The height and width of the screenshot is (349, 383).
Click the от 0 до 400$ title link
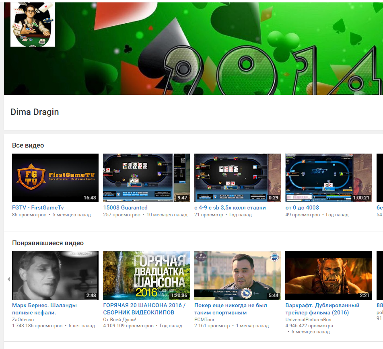pos(302,208)
